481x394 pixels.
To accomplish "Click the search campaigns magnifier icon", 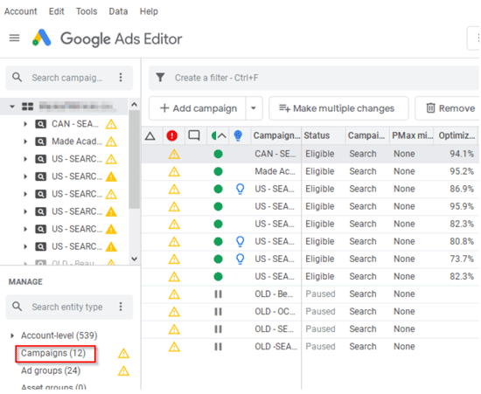I will pos(17,77).
